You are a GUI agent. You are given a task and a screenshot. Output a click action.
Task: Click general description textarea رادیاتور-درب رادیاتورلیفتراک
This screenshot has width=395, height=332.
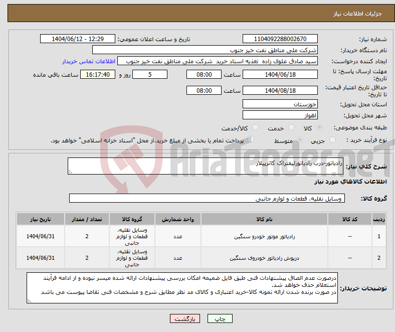tap(206, 166)
